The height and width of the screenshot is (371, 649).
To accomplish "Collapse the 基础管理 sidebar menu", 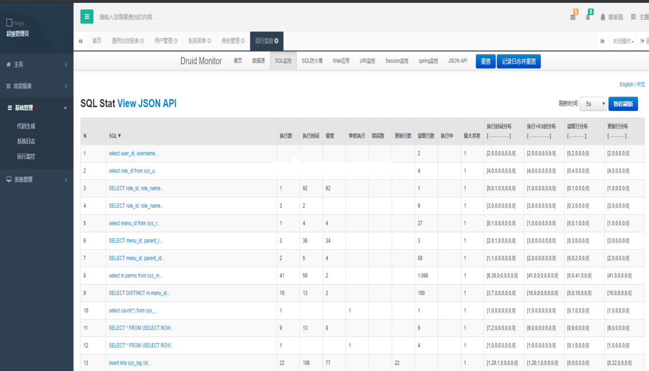I will point(37,108).
